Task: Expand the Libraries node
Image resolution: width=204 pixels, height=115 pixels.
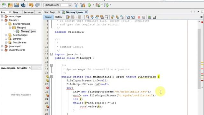Action: point(6,39)
